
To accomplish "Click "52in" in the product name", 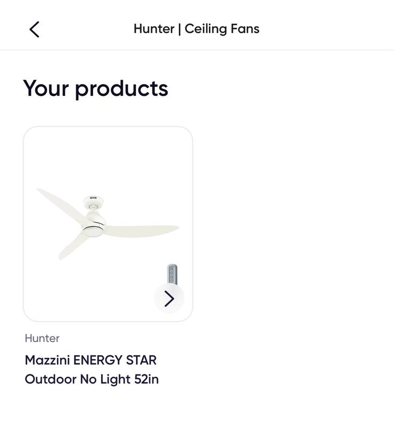I will coord(146,379).
